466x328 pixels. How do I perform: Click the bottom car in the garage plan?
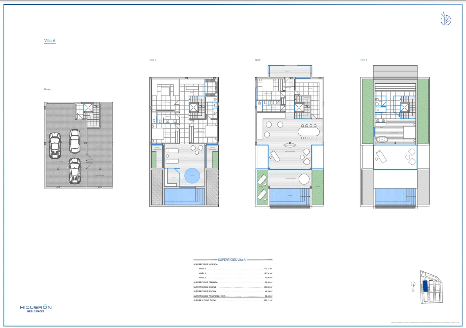pyautogui.click(x=74, y=171)
